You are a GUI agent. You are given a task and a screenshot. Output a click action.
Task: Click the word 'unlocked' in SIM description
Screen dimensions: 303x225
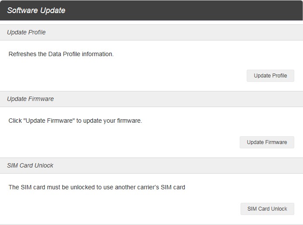(x=83, y=187)
